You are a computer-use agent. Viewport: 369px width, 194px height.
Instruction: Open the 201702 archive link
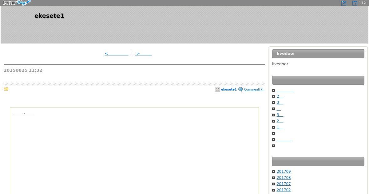(284, 190)
